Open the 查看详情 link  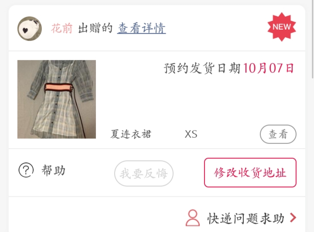pos(141,28)
